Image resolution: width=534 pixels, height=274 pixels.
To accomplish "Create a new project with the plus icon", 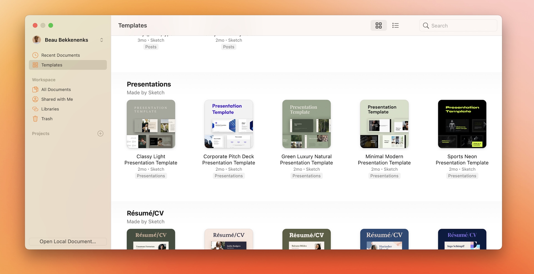I will (100, 133).
